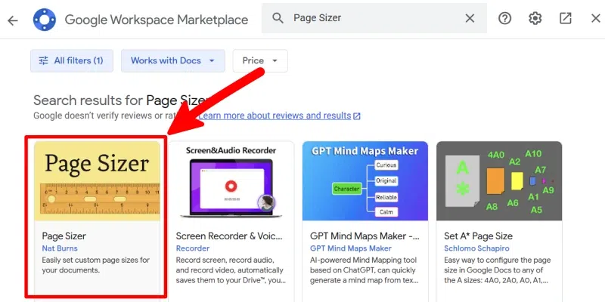605x302 pixels.
Task: Open the settings gear icon
Action: (x=535, y=18)
